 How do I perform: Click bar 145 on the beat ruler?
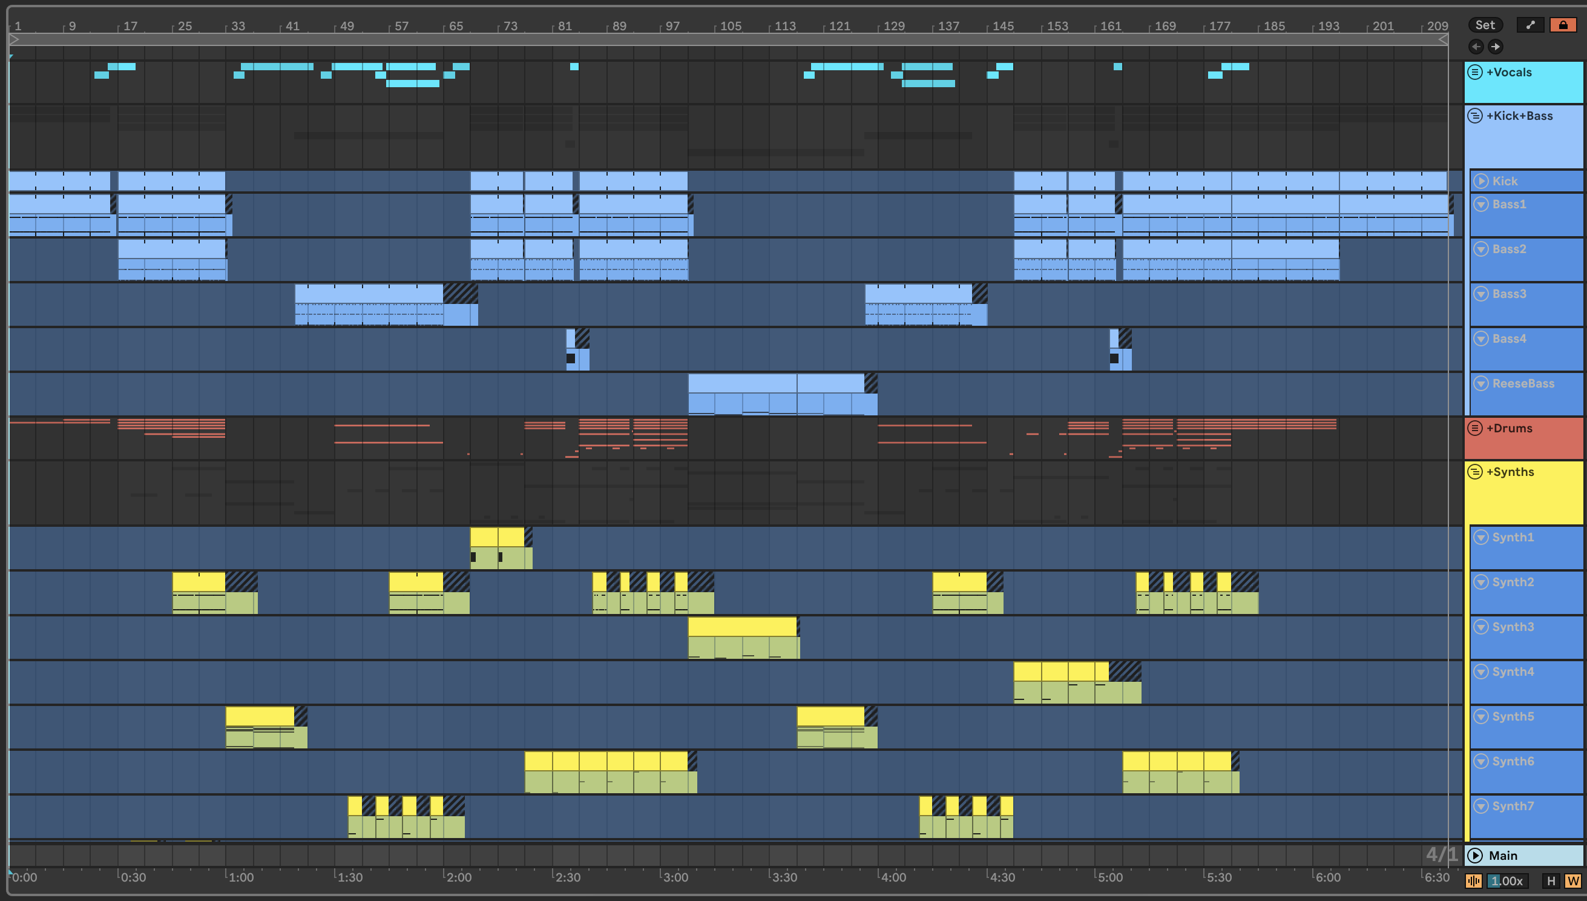(1002, 26)
